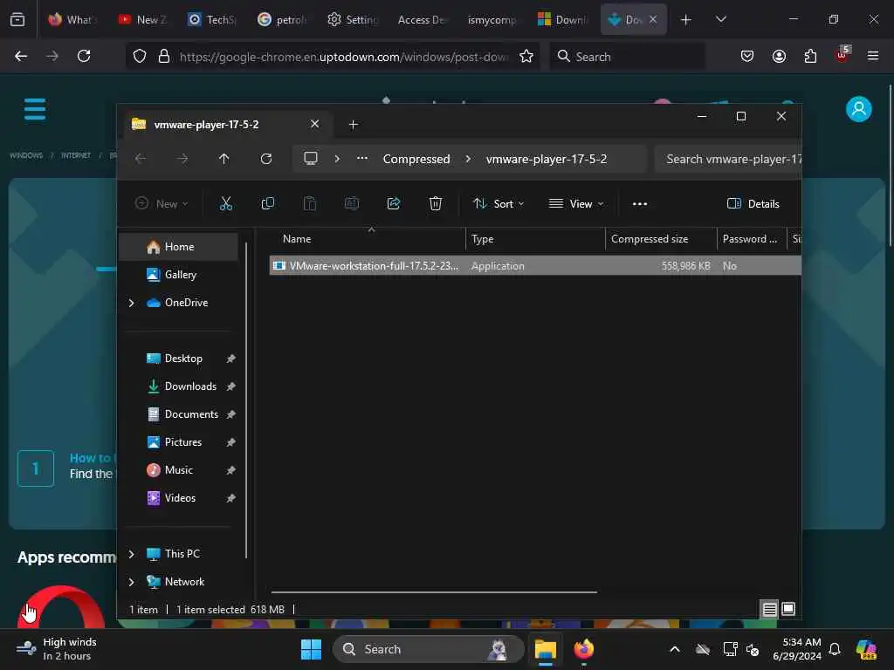Open Firefox Pocket save icon
This screenshot has width=894, height=670.
point(747,56)
